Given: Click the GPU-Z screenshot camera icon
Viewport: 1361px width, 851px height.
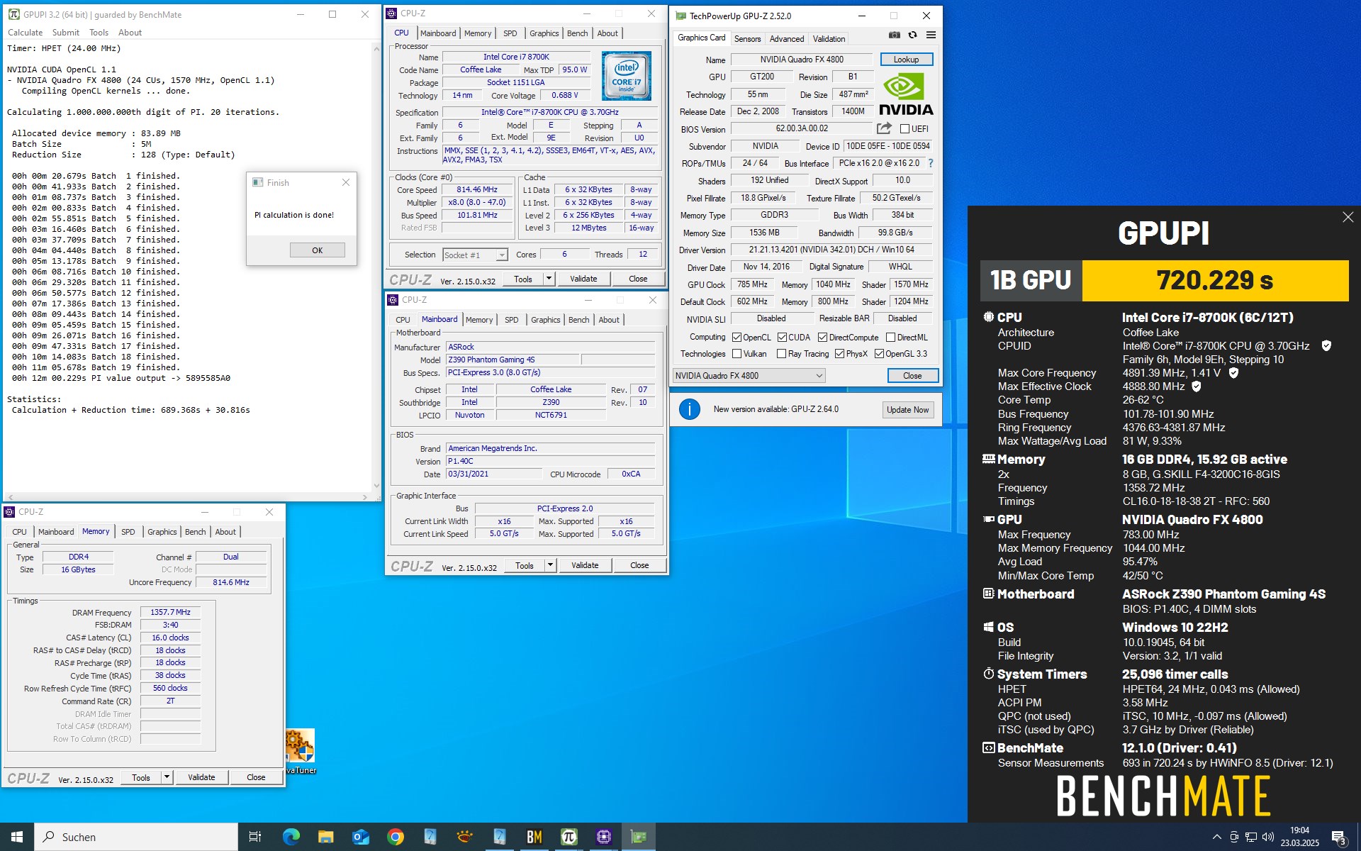Looking at the screenshot, I should tap(895, 35).
